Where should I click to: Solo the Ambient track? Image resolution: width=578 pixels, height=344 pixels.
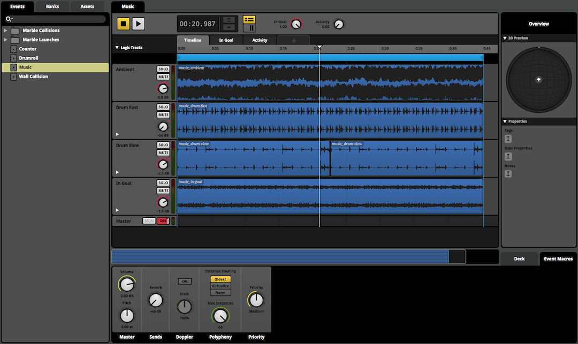point(163,69)
